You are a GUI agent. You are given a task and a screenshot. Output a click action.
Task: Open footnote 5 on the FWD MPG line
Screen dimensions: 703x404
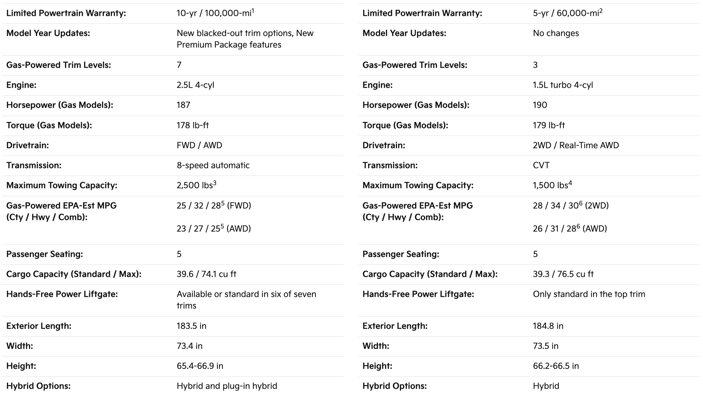[223, 204]
